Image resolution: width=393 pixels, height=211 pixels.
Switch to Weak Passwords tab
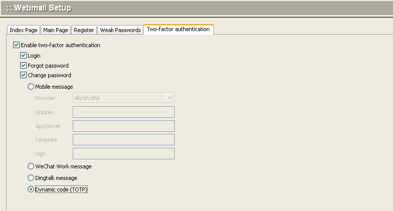coord(120,30)
